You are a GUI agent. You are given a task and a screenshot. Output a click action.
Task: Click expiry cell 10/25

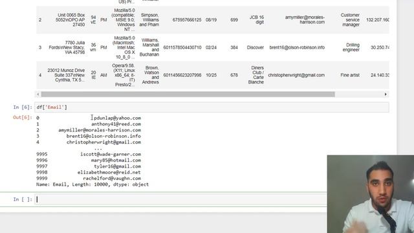(211, 75)
